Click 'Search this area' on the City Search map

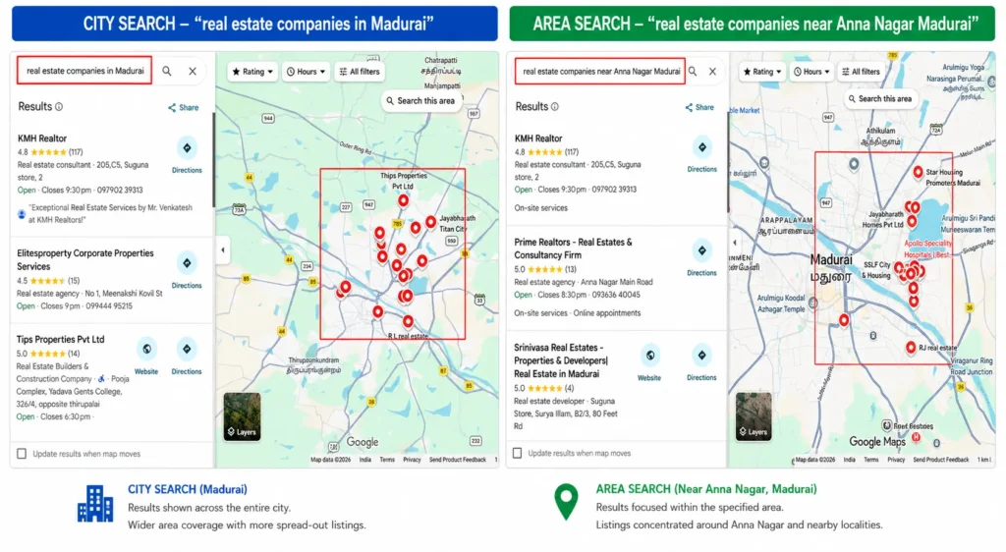click(x=420, y=100)
